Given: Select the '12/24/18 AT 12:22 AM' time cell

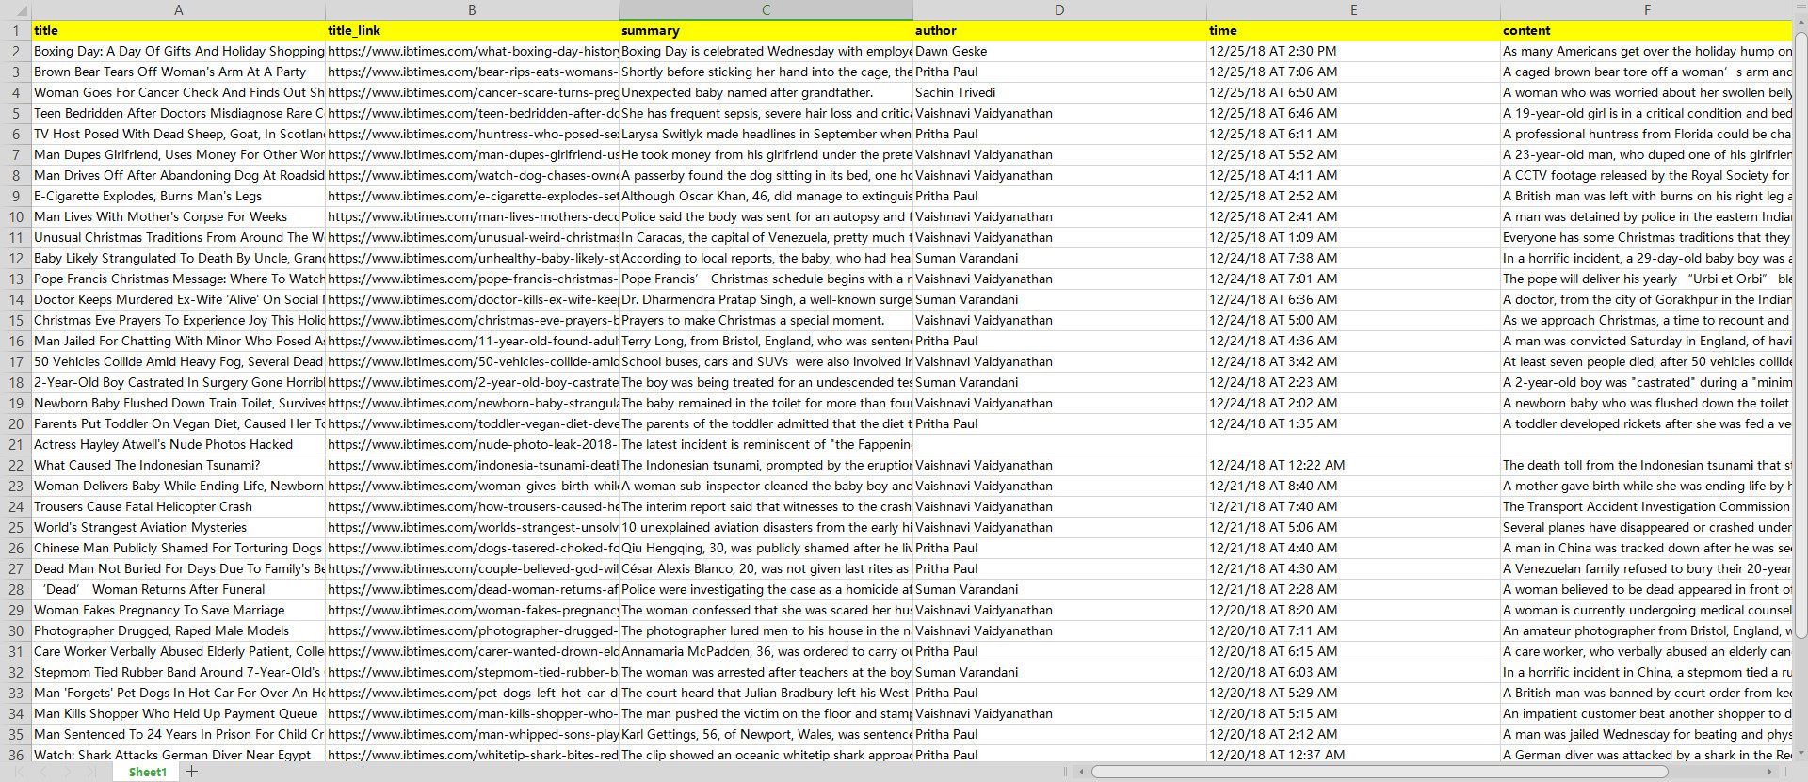Looking at the screenshot, I should (1353, 465).
